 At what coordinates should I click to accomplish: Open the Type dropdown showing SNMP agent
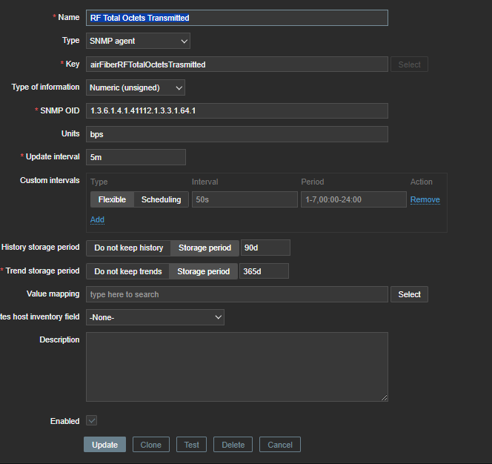tap(138, 41)
